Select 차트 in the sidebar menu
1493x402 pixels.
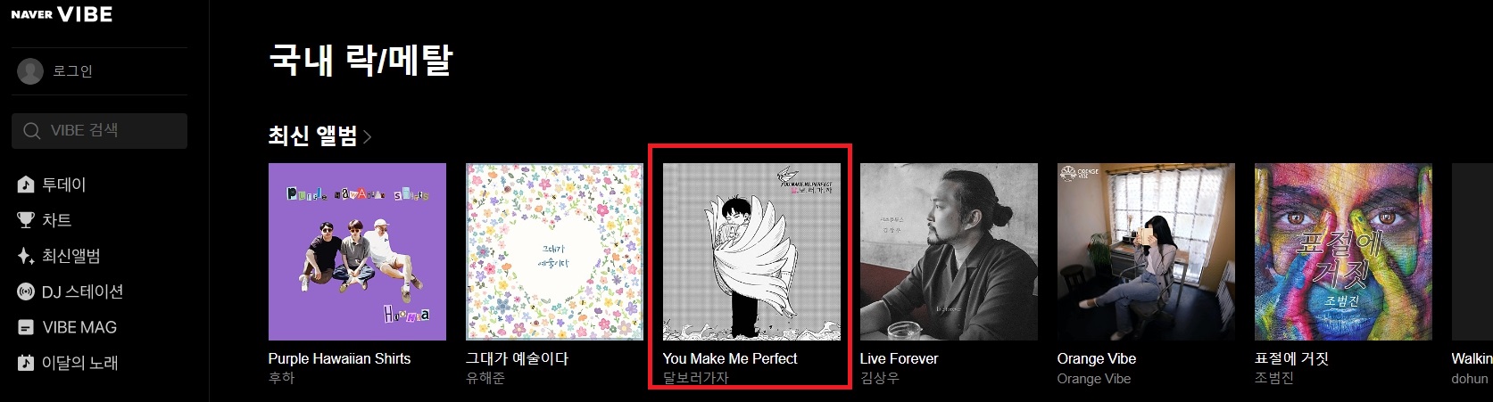(57, 220)
